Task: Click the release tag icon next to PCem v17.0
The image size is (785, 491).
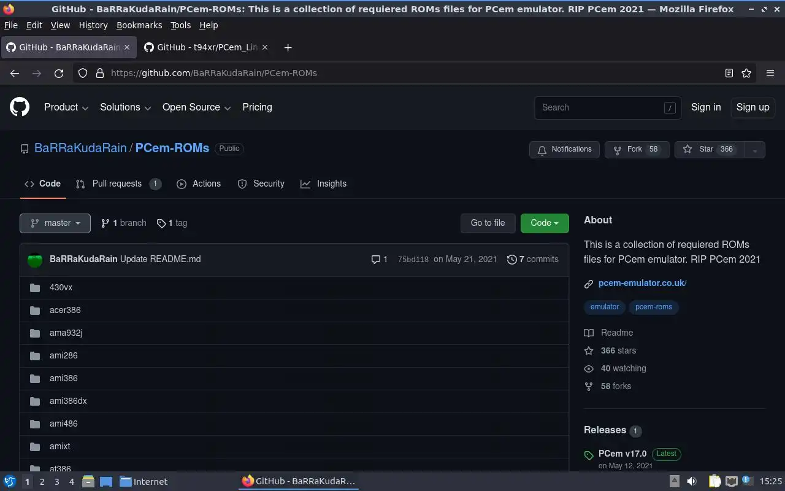Action: click(589, 455)
